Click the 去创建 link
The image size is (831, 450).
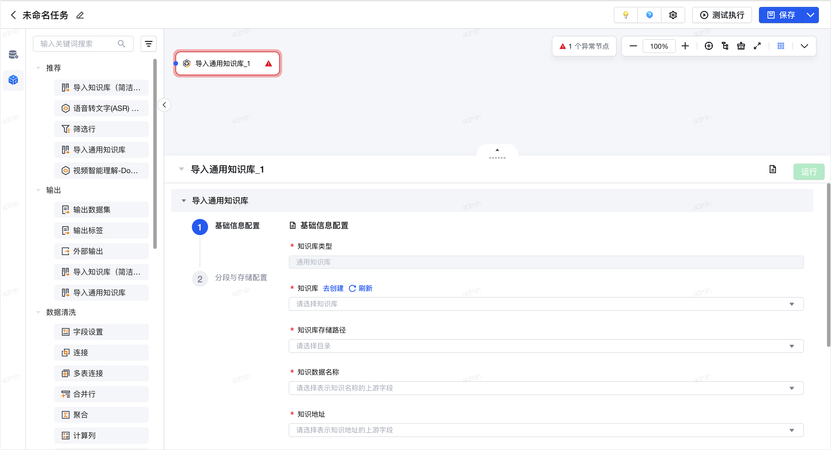(333, 288)
